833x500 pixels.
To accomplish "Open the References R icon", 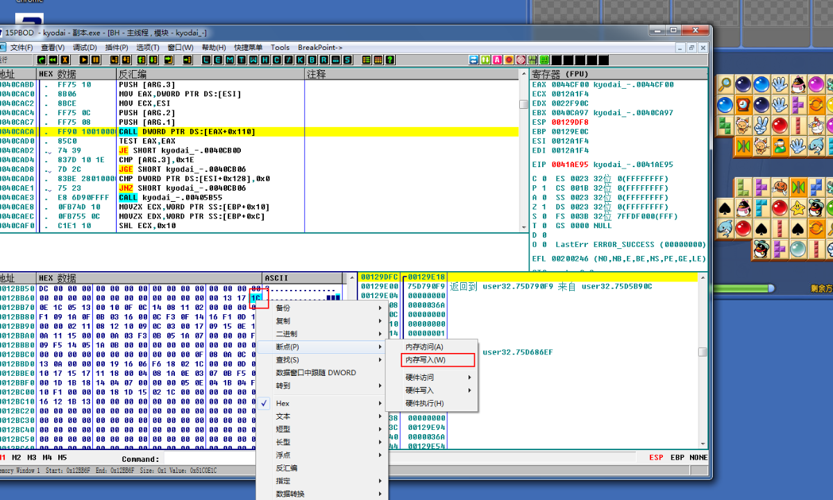I will 323,60.
